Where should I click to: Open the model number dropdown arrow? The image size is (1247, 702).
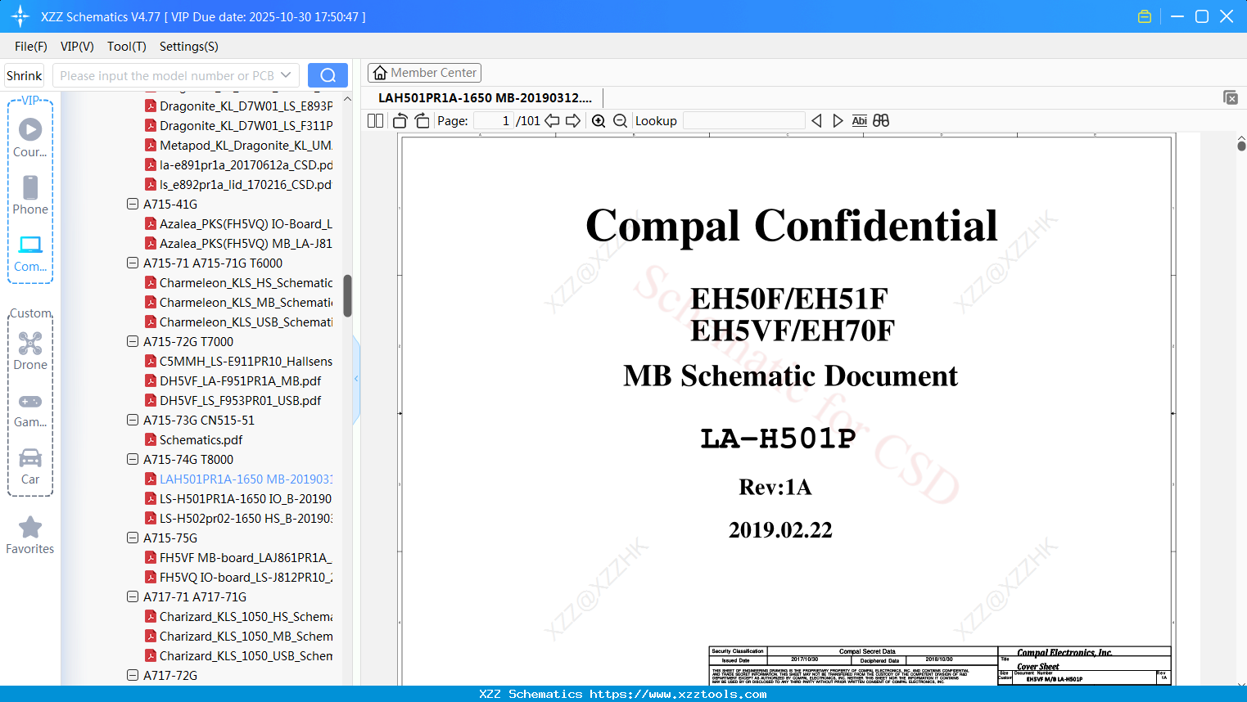pos(286,75)
